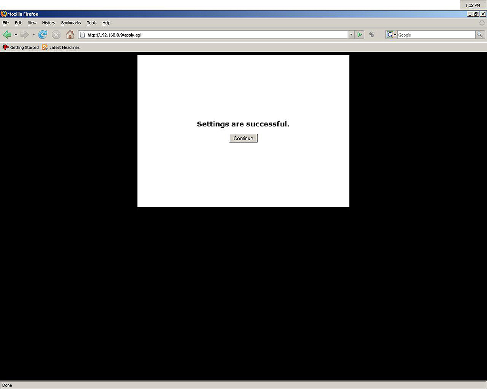Click the Forward arrow button
The width and height of the screenshot is (487, 389).
tap(24, 35)
